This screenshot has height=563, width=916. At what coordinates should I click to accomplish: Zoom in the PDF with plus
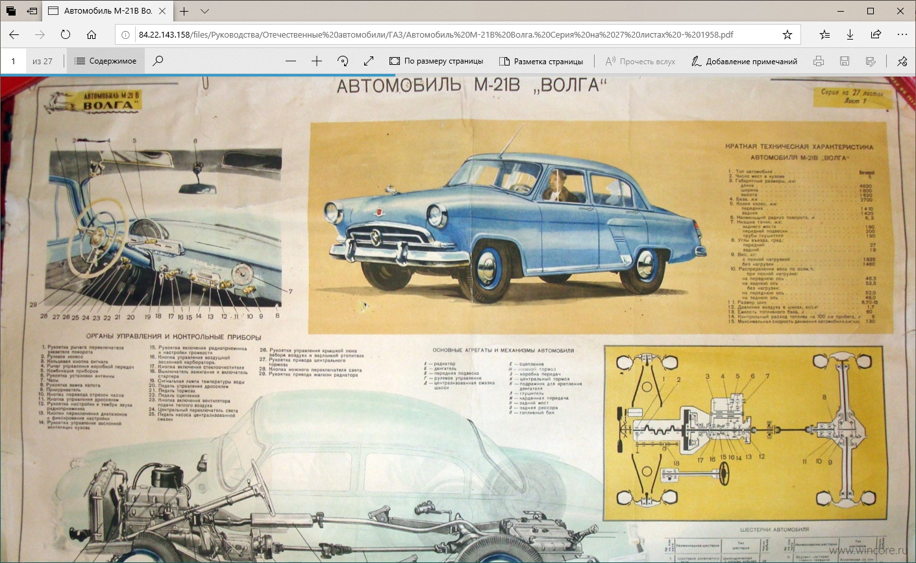click(x=317, y=61)
